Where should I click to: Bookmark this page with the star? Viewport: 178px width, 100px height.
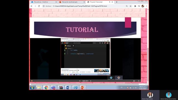click(130, 6)
